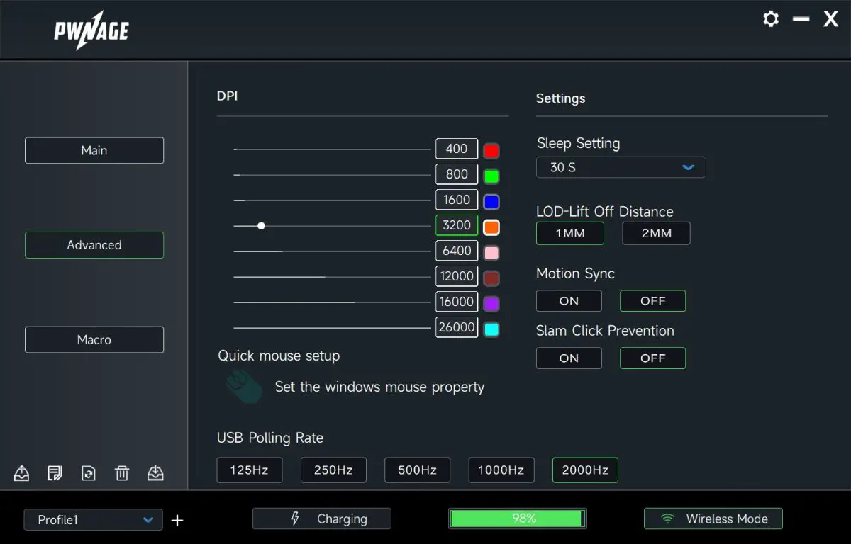
Task: Click the 16000 DPI value field
Action: pyautogui.click(x=457, y=302)
